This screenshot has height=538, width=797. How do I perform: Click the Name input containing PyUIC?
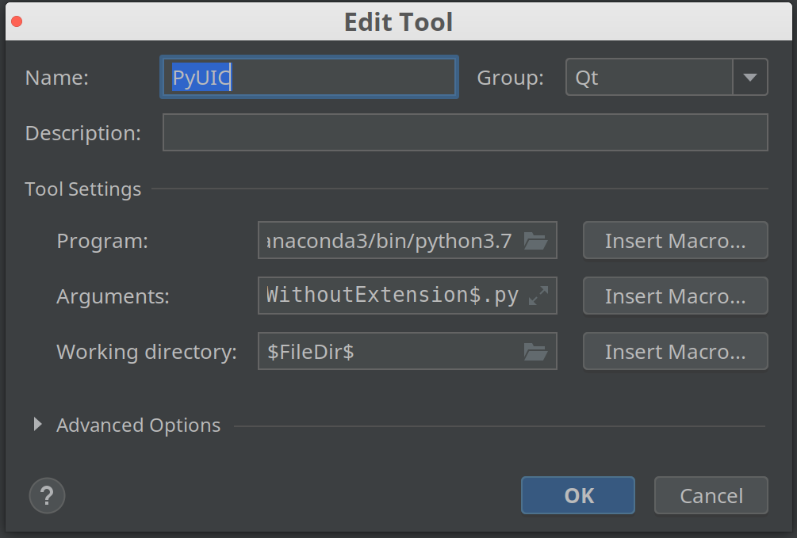coord(308,77)
